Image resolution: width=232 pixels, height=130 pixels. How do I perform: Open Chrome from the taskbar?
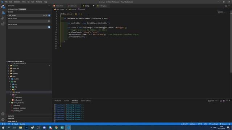coord(56,127)
